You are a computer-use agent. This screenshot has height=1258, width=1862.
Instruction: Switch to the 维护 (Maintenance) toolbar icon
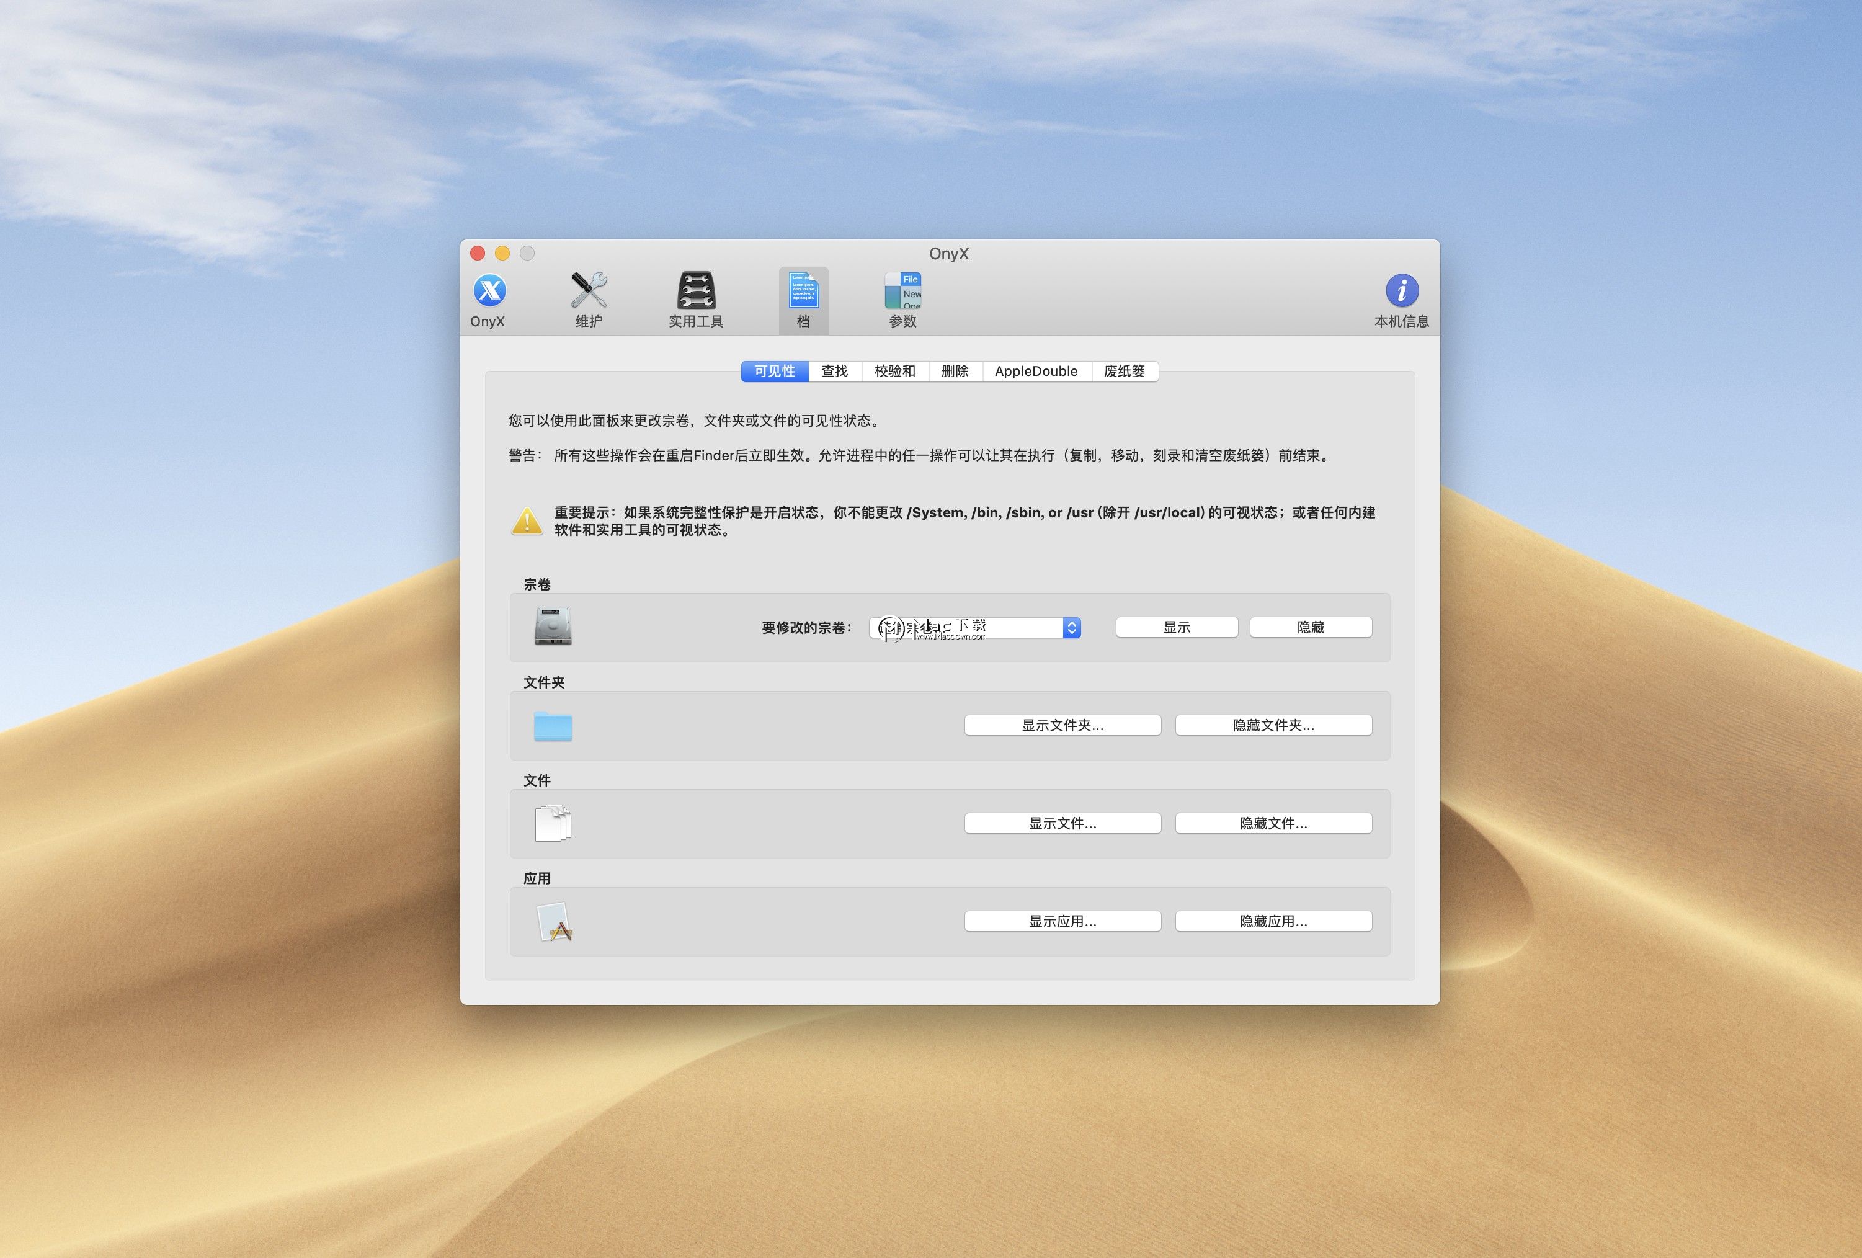tap(590, 297)
